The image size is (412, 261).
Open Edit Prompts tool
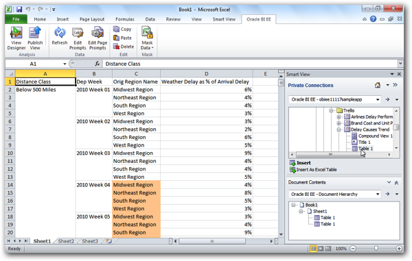point(78,38)
